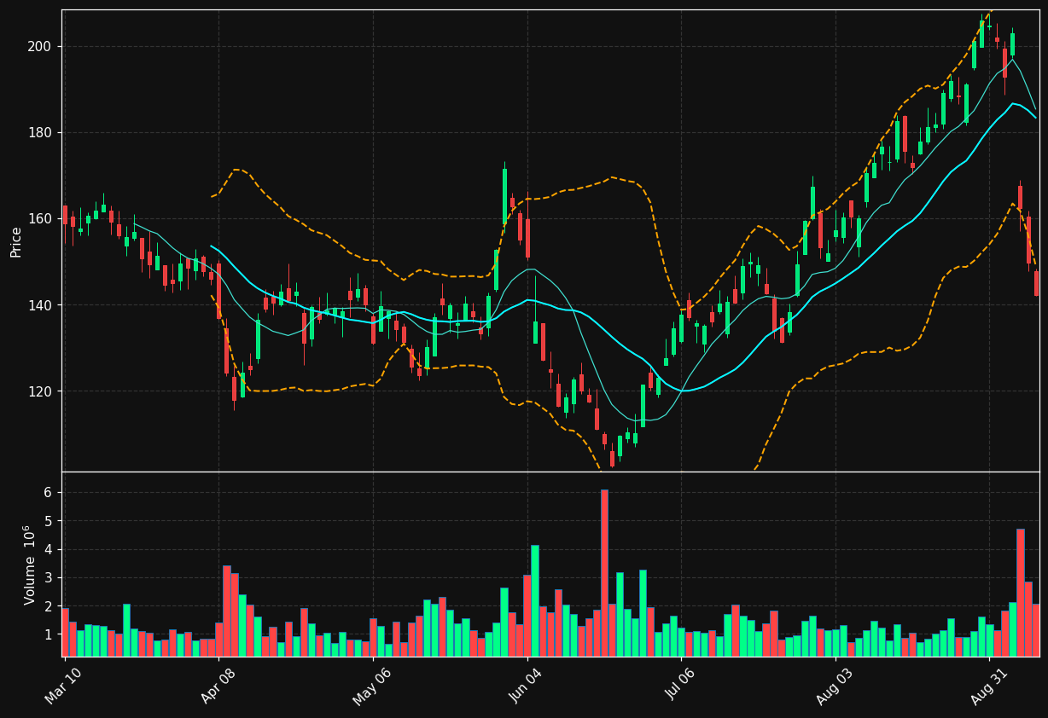This screenshot has width=1048, height=718.
Task: Click the volume axis label 2
Action: (x=49, y=605)
